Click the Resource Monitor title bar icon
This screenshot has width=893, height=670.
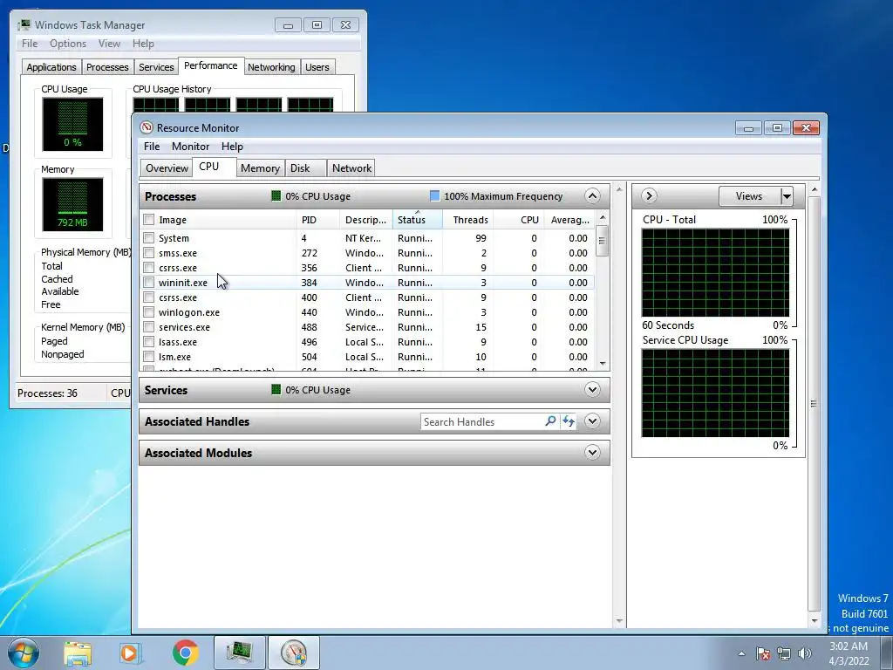pyautogui.click(x=147, y=127)
